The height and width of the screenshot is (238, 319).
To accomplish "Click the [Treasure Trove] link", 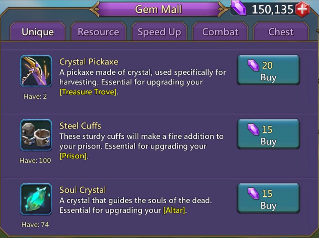I will [x=88, y=92].
